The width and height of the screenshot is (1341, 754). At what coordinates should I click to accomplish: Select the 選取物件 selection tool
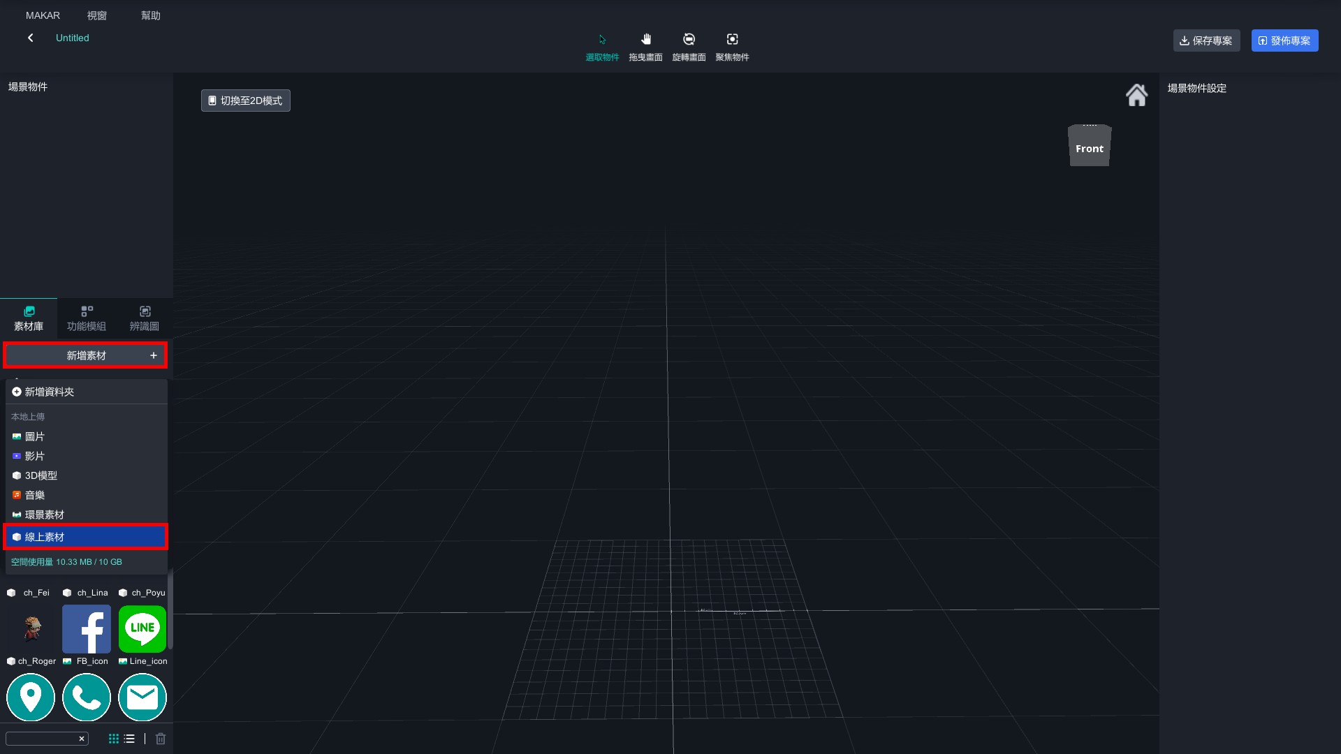coord(601,46)
